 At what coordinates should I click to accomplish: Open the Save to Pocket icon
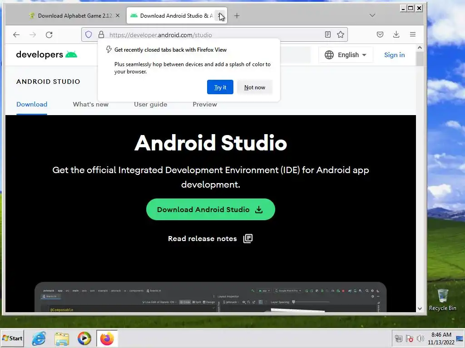click(380, 34)
